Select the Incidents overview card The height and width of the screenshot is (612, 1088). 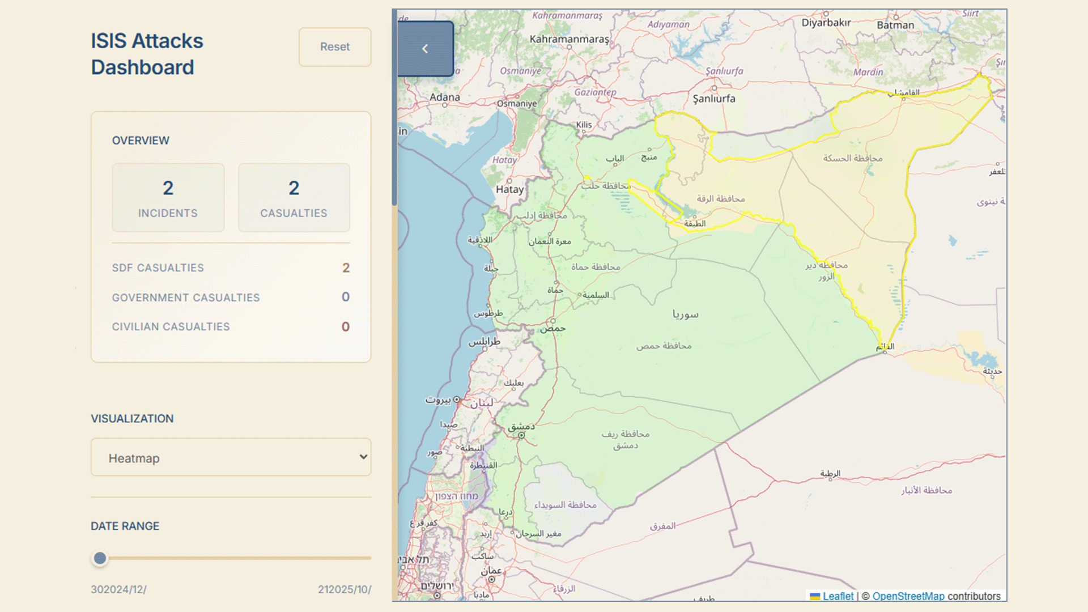click(168, 198)
